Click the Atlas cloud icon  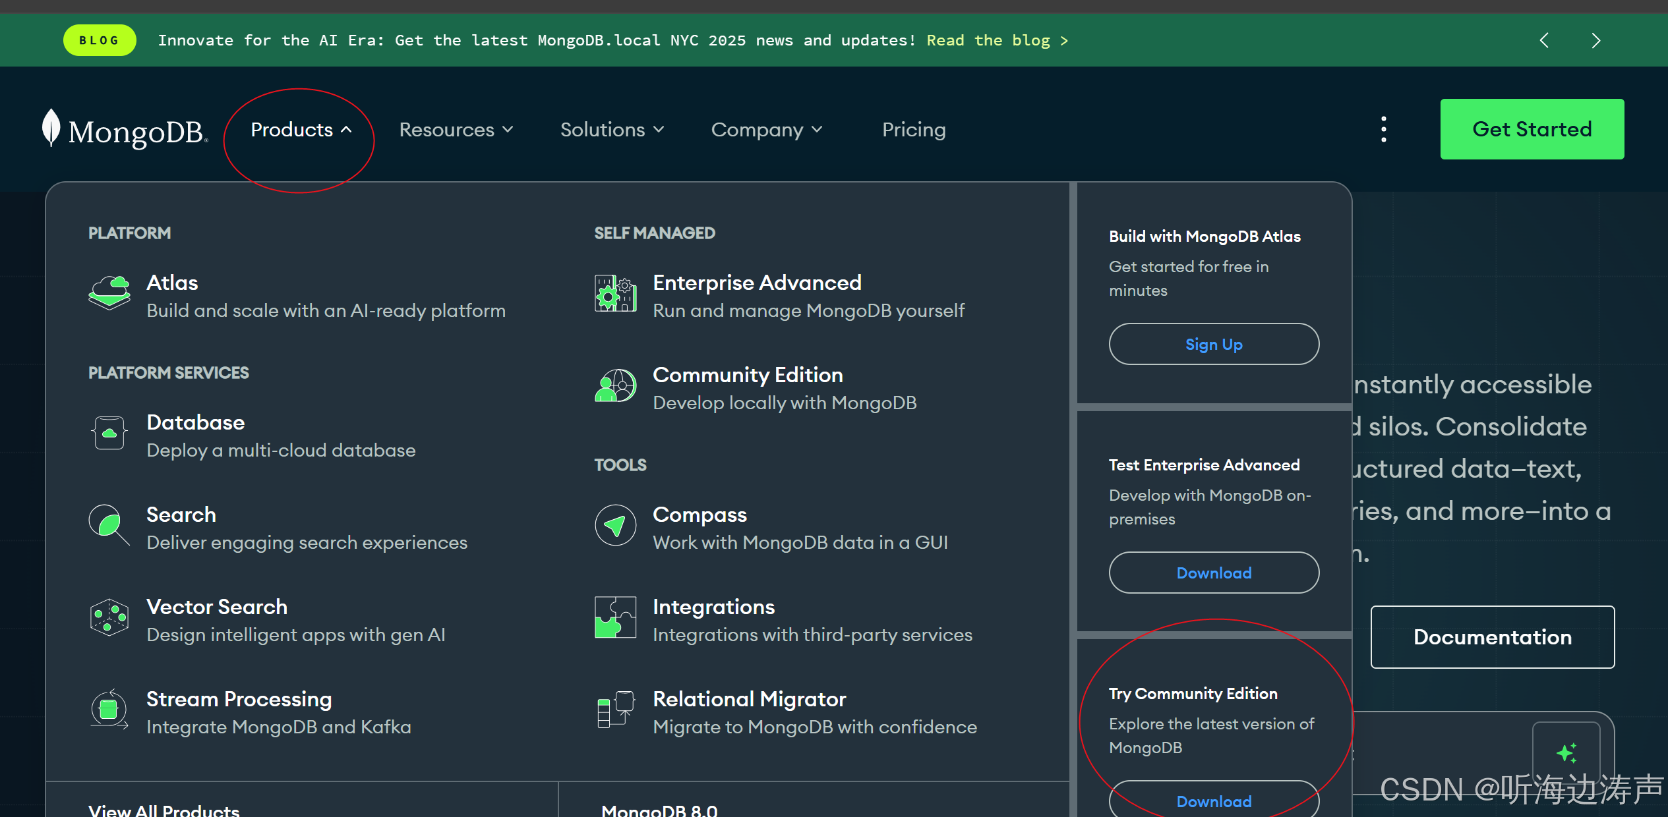point(109,293)
